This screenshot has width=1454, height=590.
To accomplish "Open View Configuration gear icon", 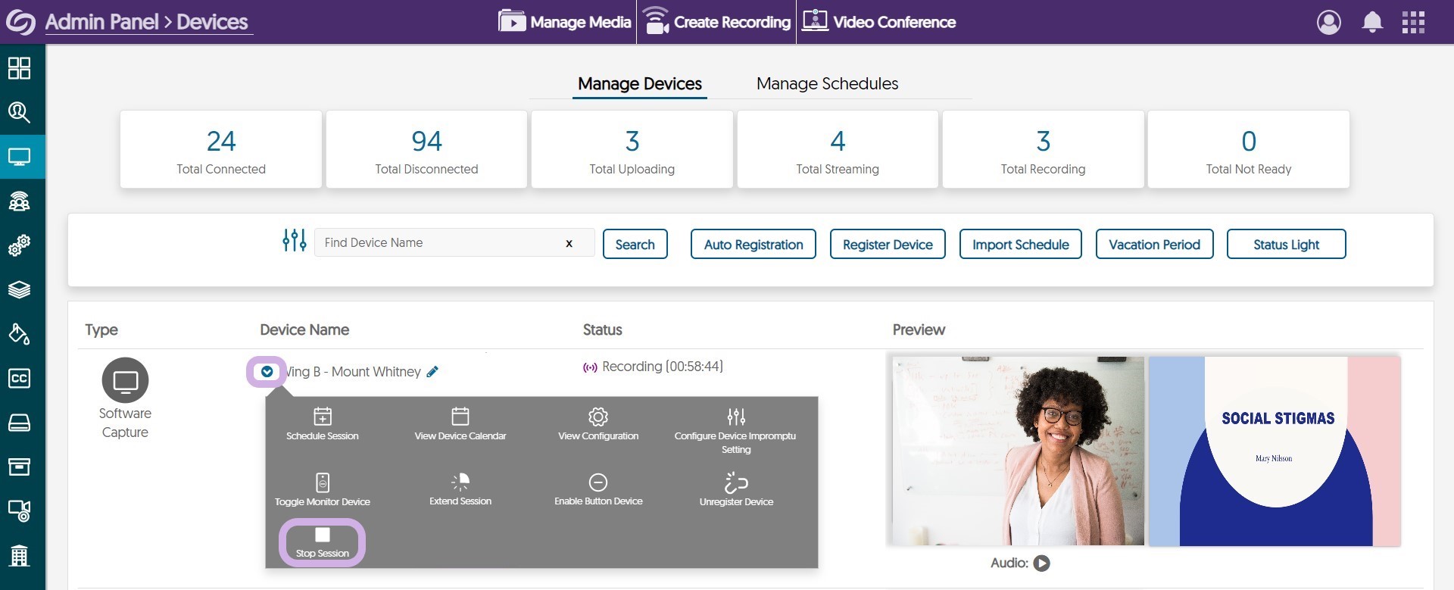I will click(598, 417).
